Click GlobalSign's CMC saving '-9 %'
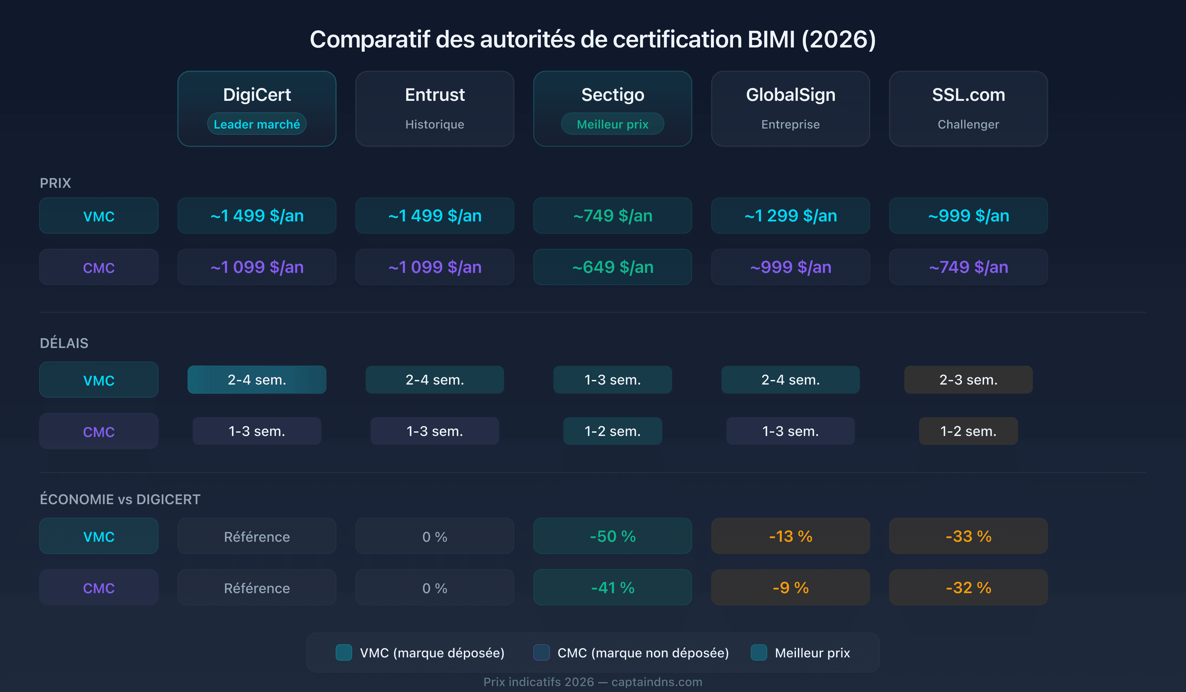This screenshot has width=1186, height=692. 791,587
